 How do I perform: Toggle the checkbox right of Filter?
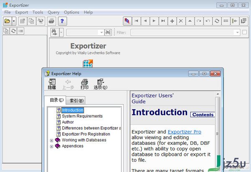[244, 32]
